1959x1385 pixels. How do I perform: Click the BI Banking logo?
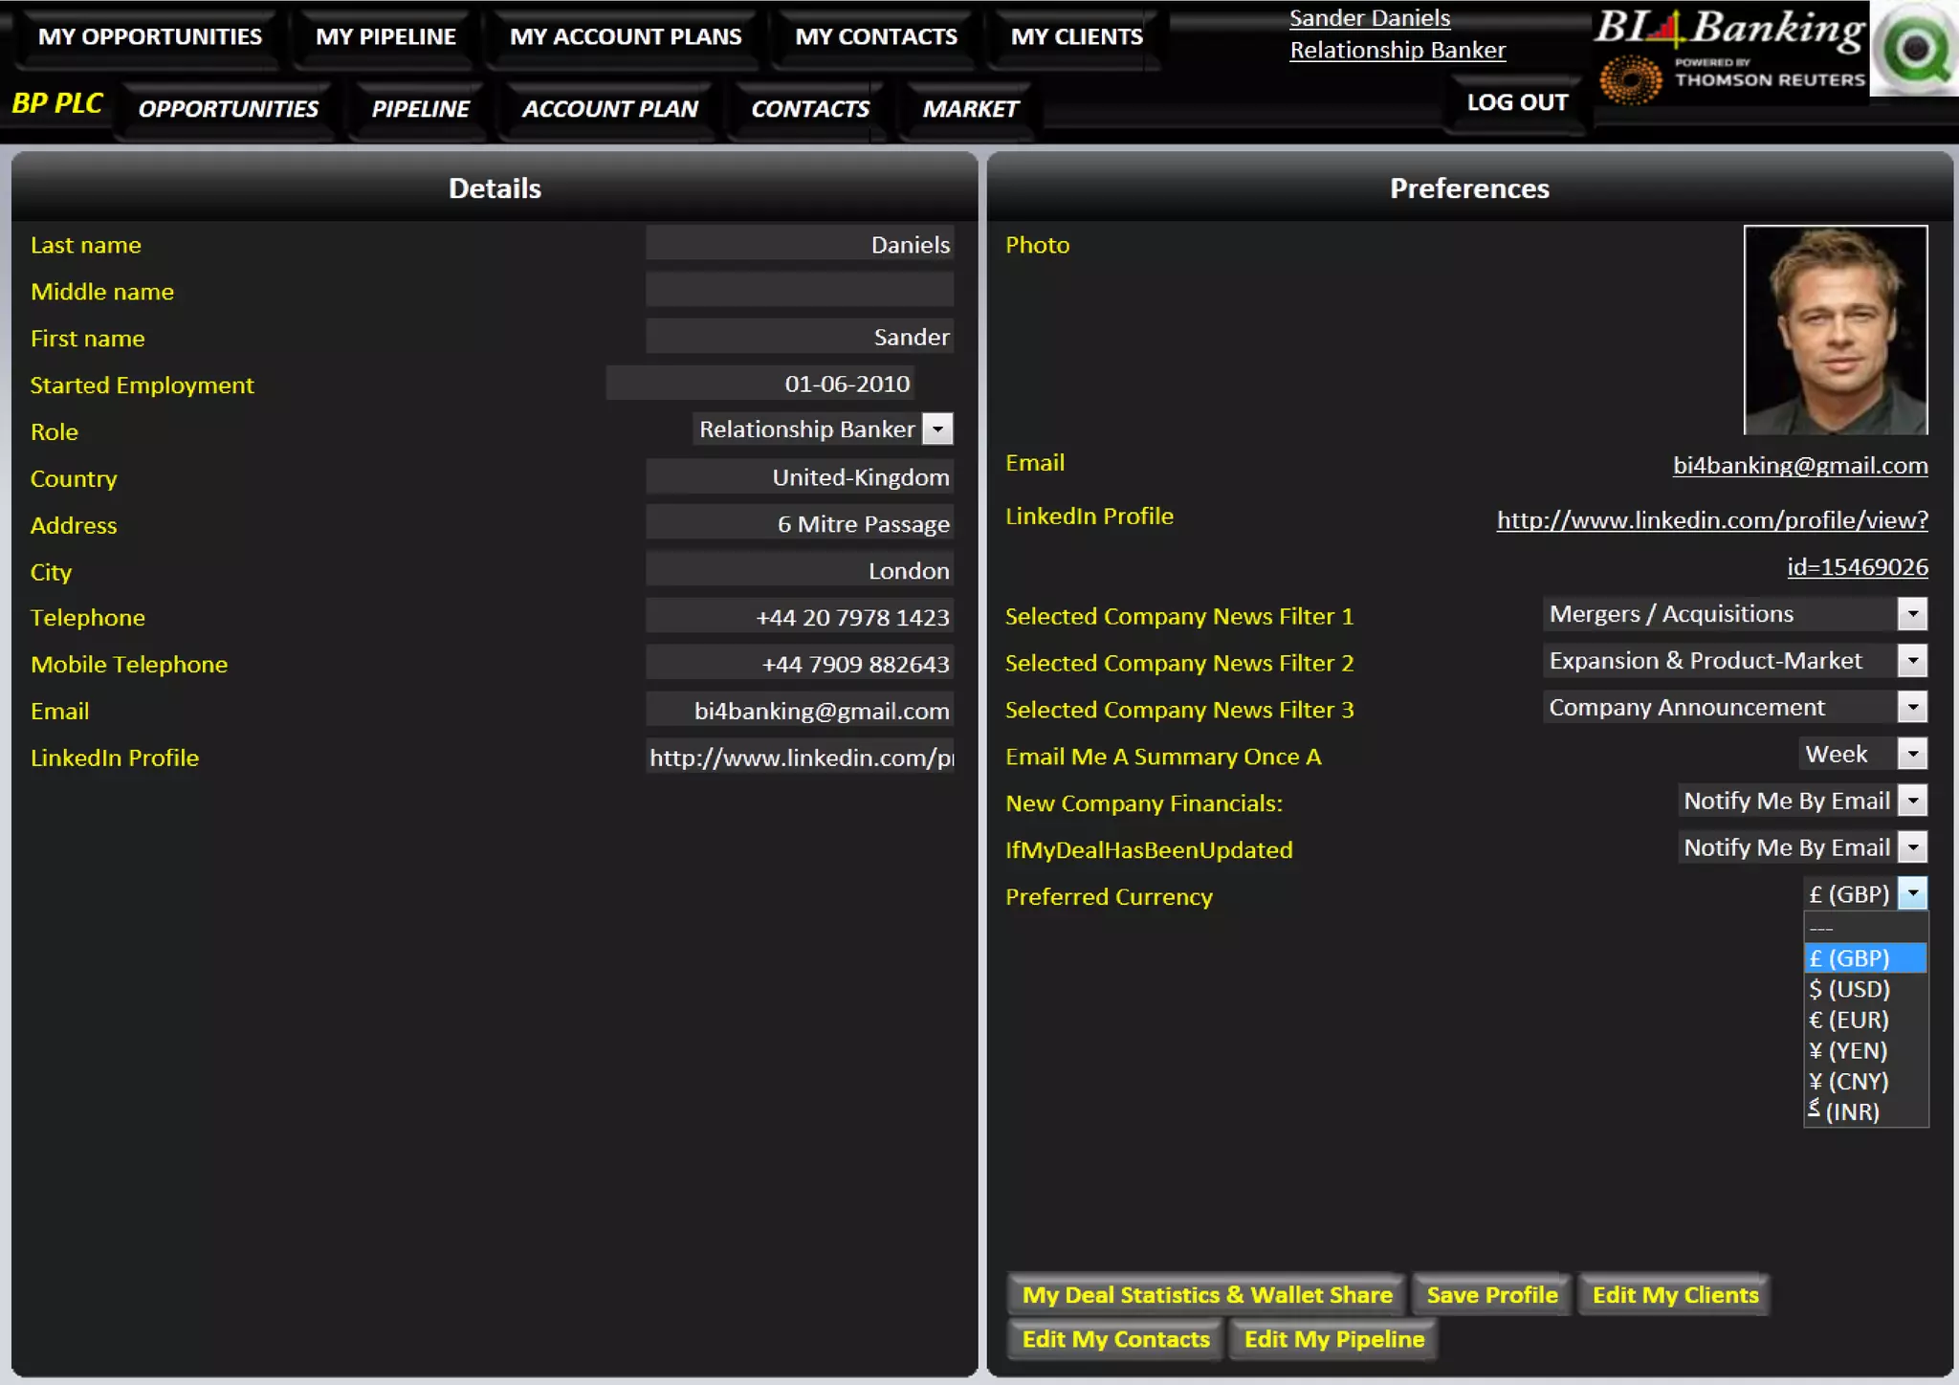point(1728,28)
